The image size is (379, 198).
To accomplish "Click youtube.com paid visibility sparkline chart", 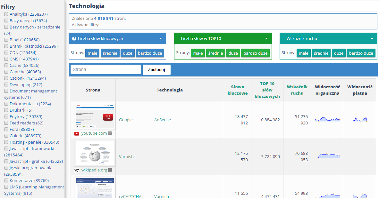I will point(360,119).
